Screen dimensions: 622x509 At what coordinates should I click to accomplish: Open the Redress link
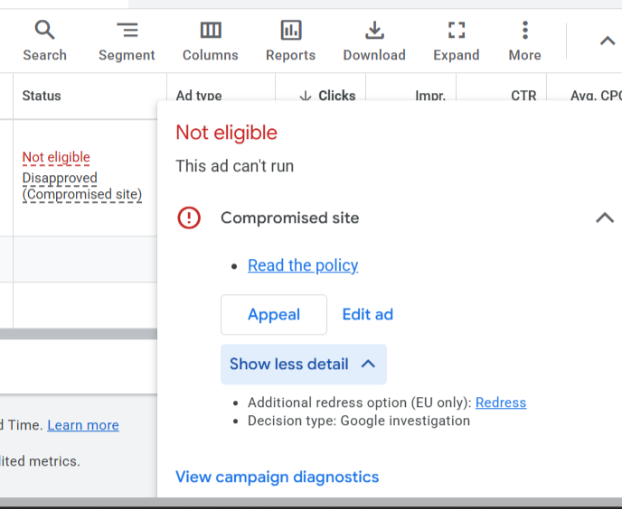[x=501, y=403]
